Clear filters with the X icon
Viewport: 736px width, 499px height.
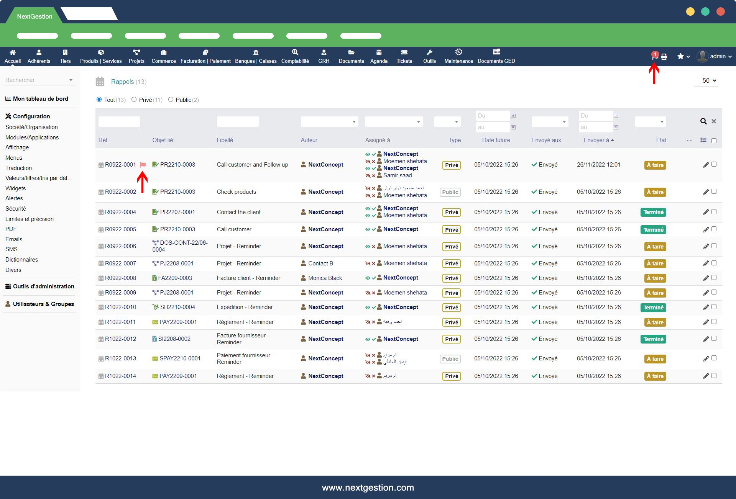coord(714,121)
